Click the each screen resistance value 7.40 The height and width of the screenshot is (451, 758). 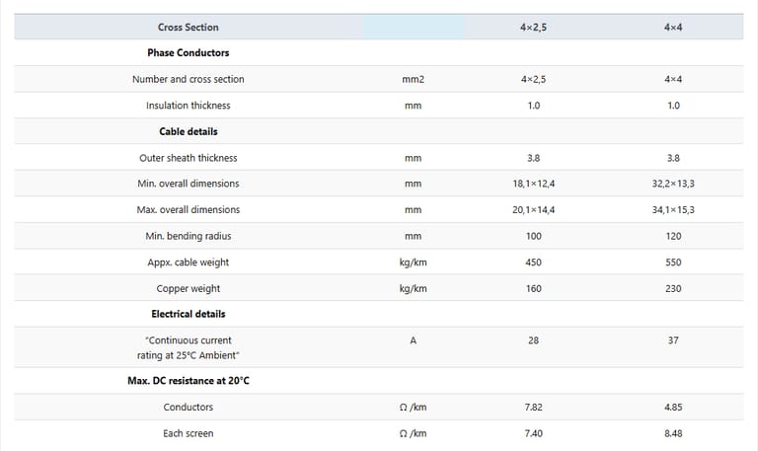click(533, 433)
